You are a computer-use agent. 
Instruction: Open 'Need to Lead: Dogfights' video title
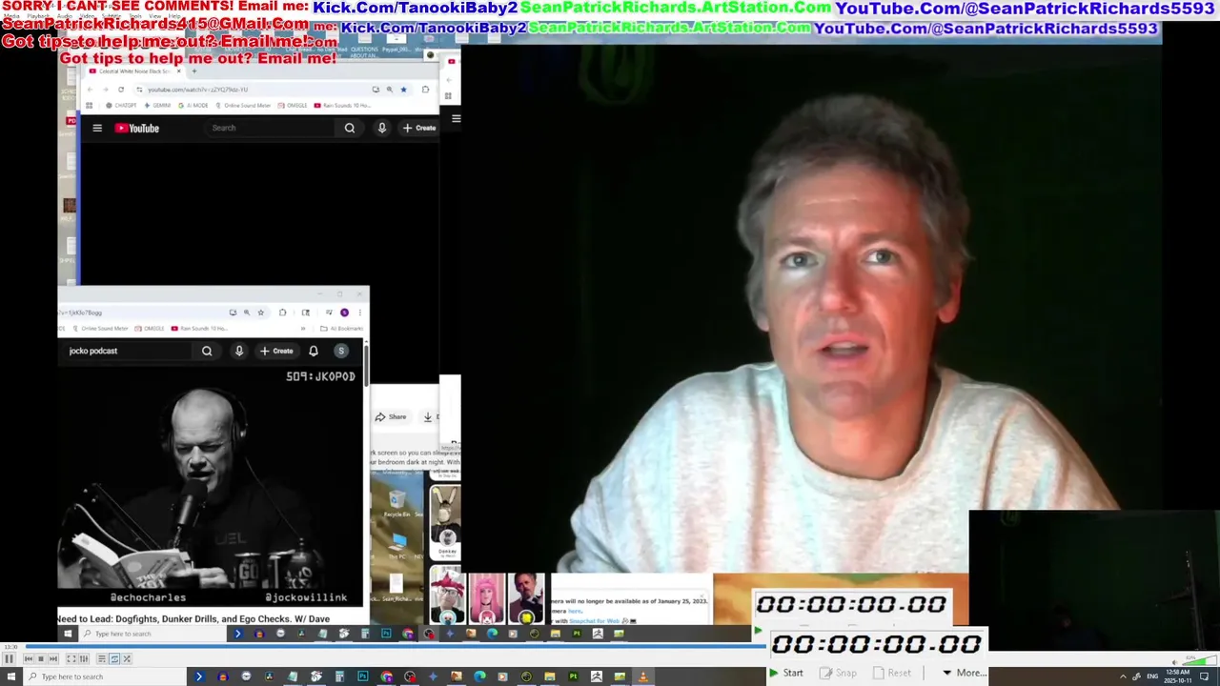click(x=193, y=619)
